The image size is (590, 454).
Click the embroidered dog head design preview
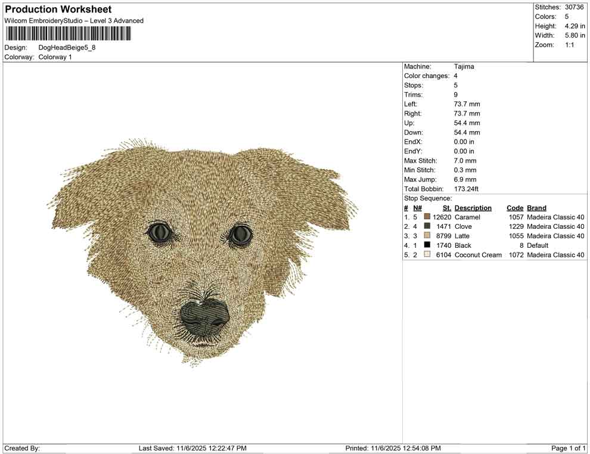[x=203, y=251]
